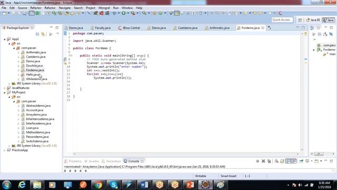Screen dimensions: 337x190
Task: Click Collapse All in Package Explorer
Action: click(x=37, y=34)
